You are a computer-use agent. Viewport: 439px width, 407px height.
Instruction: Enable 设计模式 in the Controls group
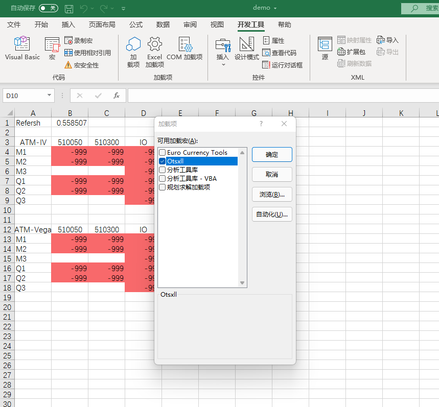247,49
